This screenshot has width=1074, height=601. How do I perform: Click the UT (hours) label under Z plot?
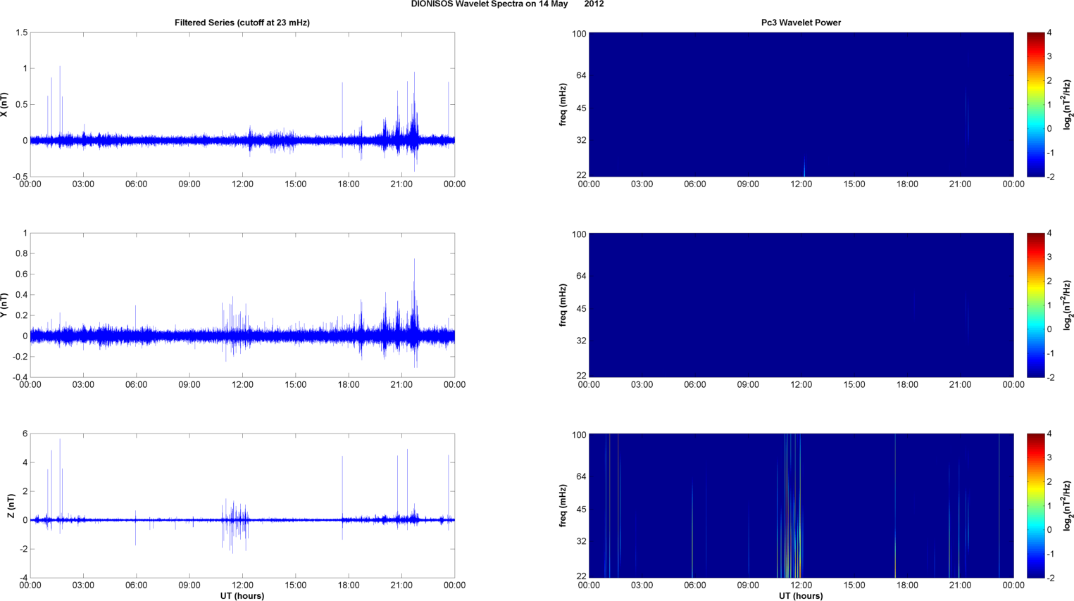tap(242, 596)
